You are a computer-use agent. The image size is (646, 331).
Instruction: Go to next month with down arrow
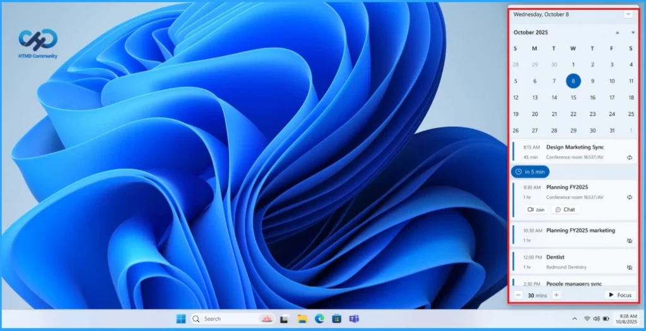[633, 33]
